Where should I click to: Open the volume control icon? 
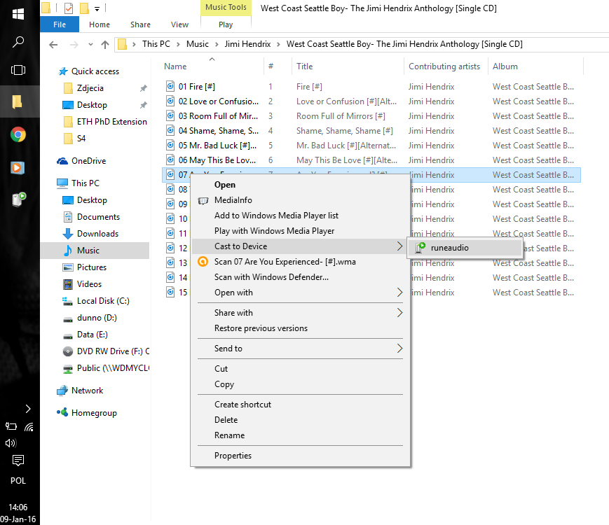(11, 442)
